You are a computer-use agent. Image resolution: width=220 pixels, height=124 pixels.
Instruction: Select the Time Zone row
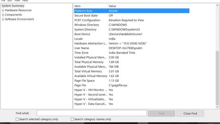pos(132,53)
